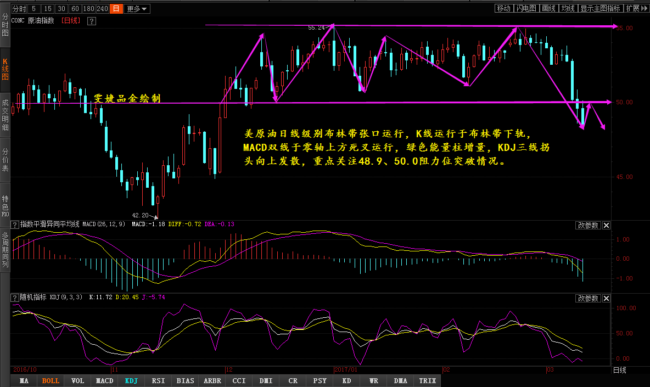Switch to the 60-minute period
This screenshot has width=650, height=387.
[x=75, y=9]
